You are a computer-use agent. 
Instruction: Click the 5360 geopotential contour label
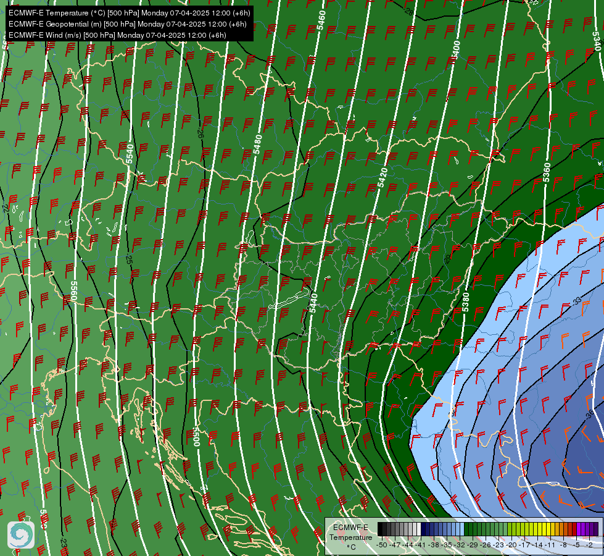(547, 172)
